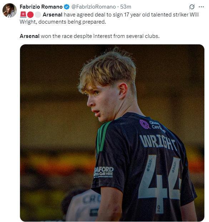
Task: Open Fabrizio Romano's profile picture avatar
Action: [x=10, y=10]
